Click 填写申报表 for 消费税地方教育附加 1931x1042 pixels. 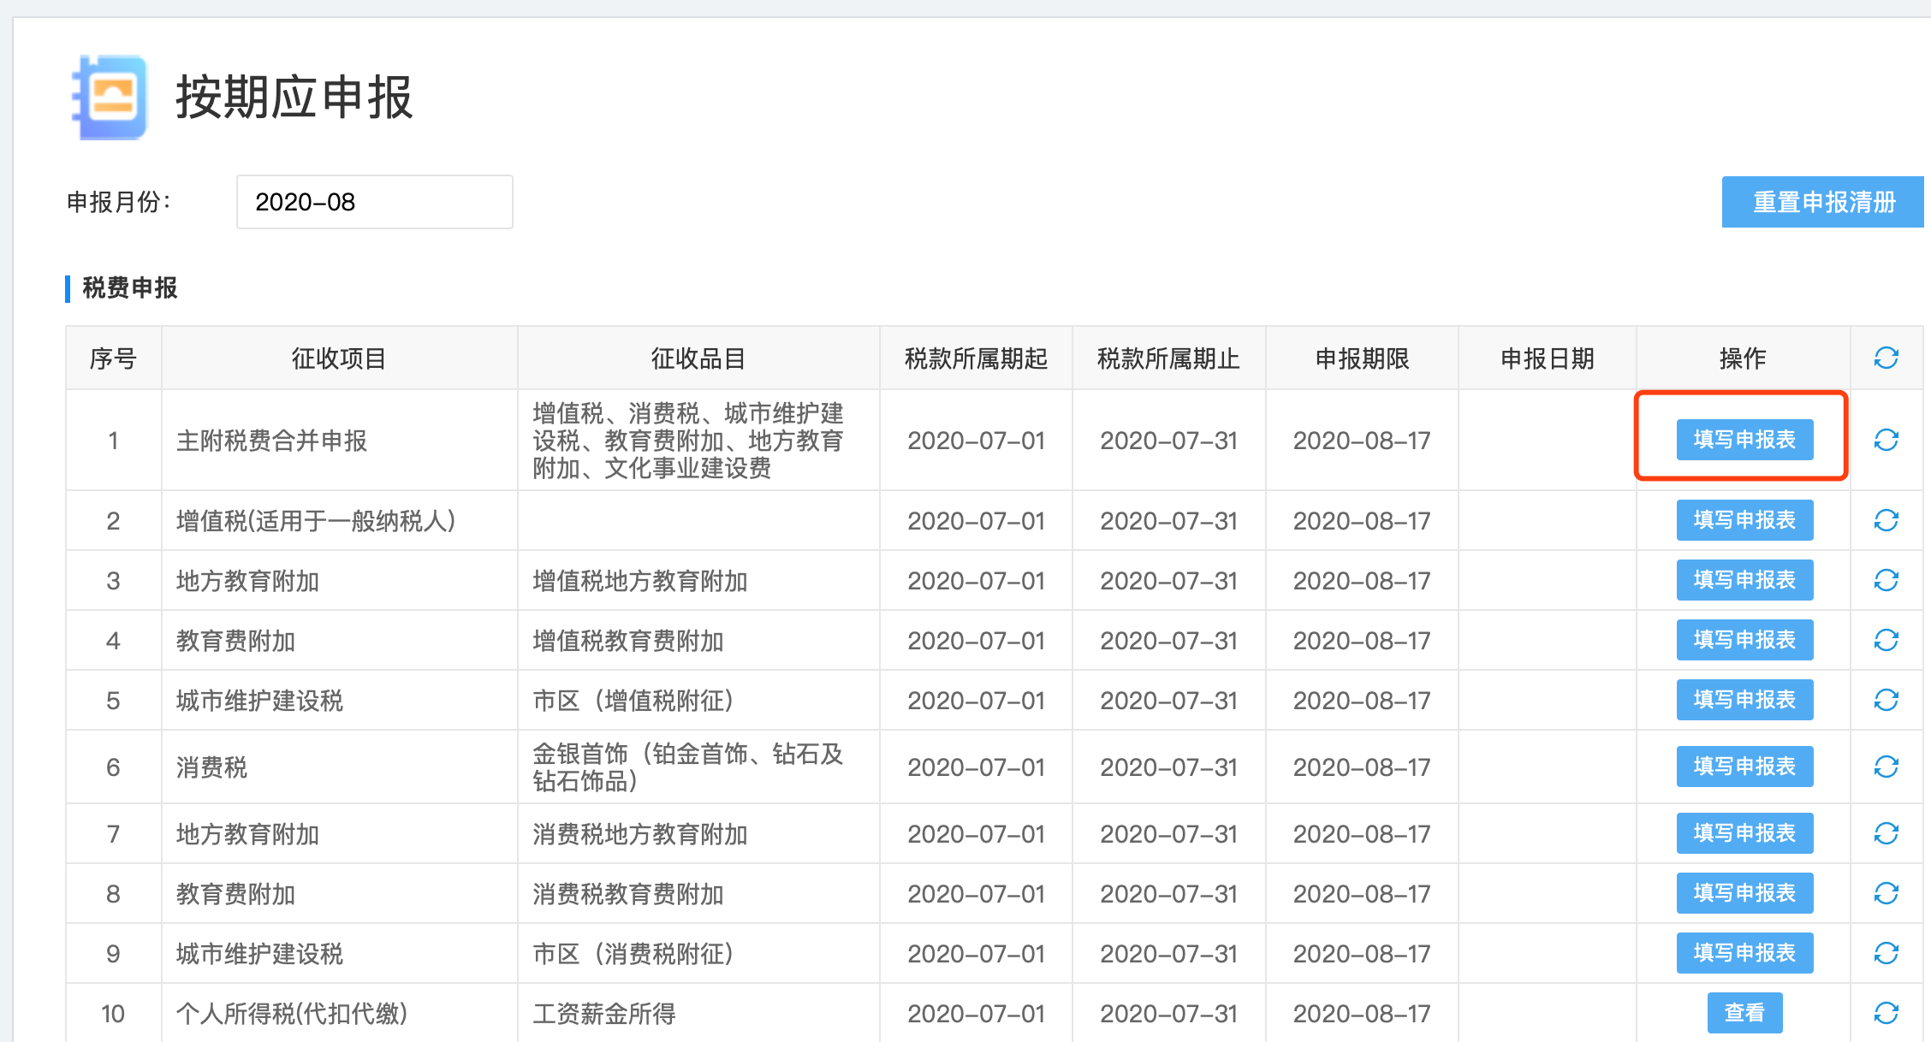coord(1744,833)
